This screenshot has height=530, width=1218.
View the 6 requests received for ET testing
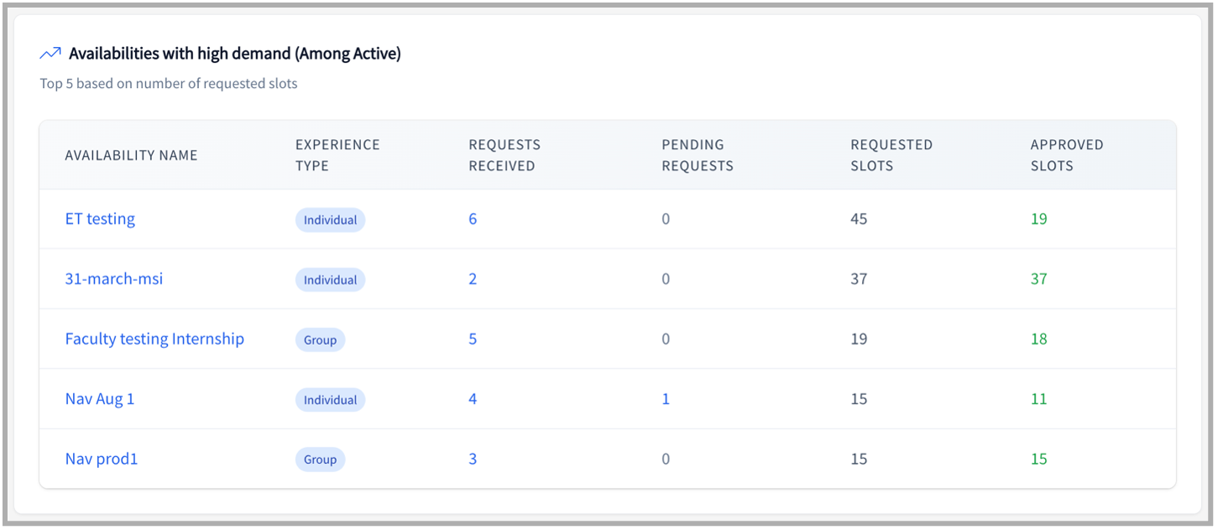(473, 219)
